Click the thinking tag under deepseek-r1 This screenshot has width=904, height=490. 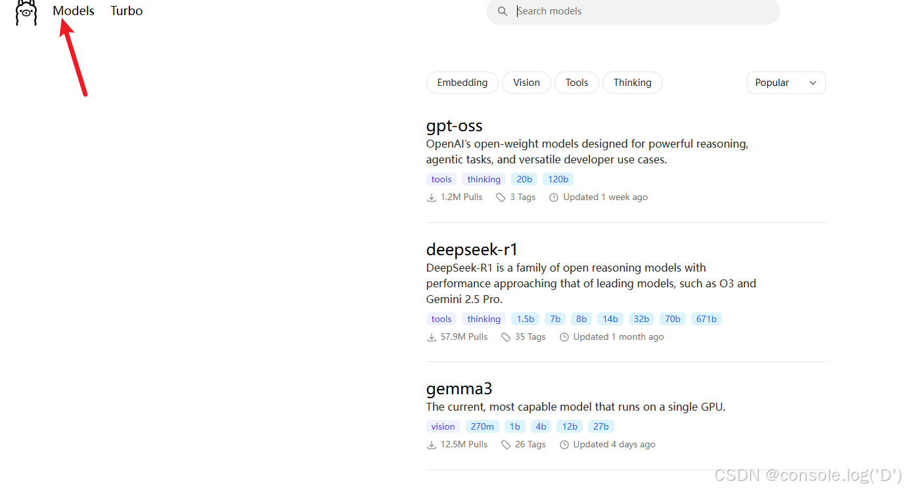(x=484, y=319)
